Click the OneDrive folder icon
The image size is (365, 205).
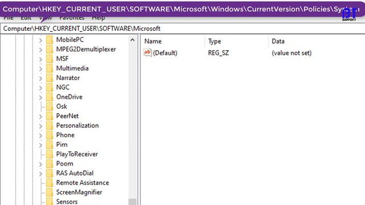[x=50, y=97]
